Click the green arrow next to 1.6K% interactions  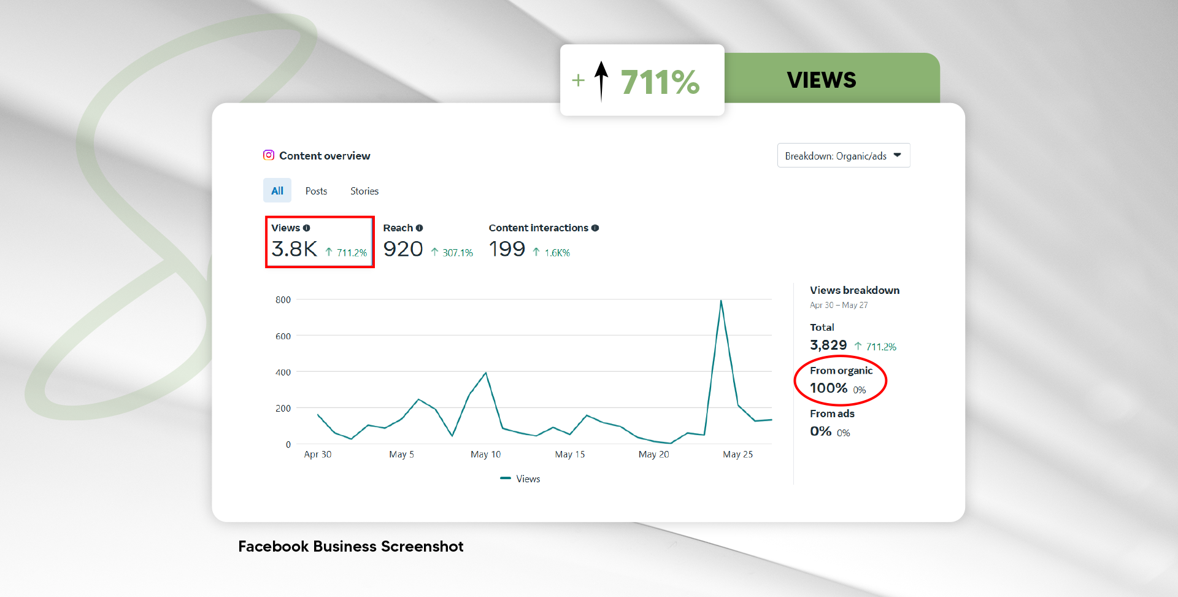click(x=536, y=252)
